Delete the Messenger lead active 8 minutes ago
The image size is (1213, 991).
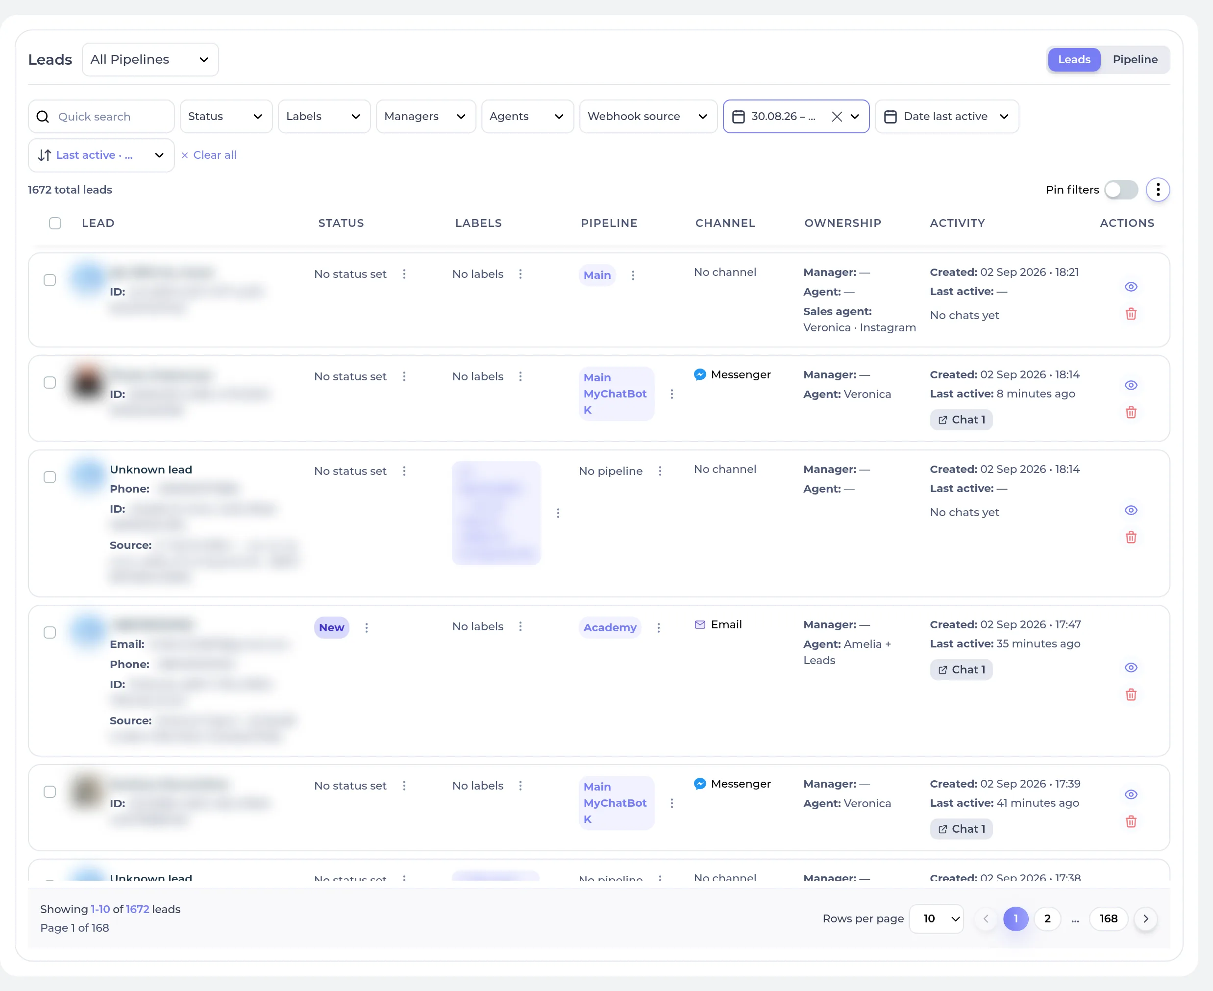click(x=1131, y=412)
